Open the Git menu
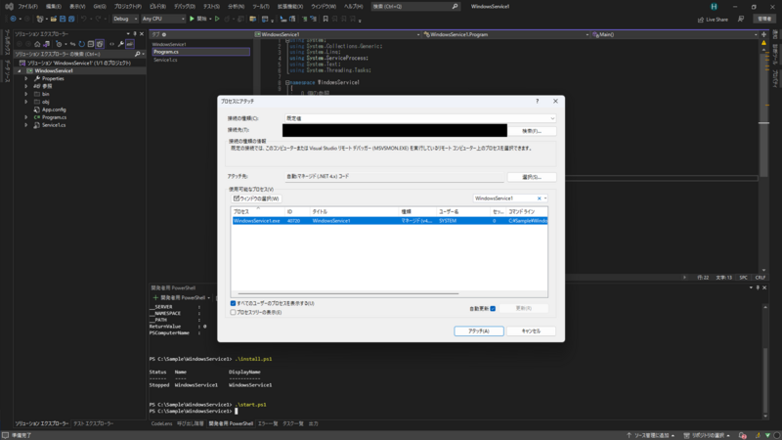Screen dimensions: 782x440 click(100, 7)
